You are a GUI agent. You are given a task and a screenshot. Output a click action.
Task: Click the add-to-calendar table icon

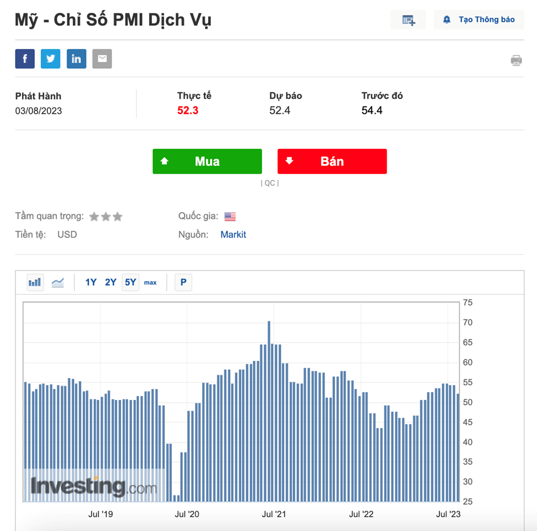pyautogui.click(x=408, y=20)
